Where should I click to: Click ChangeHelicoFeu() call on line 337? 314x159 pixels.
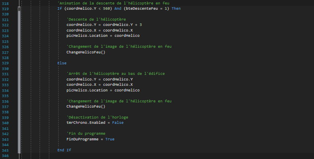click(x=86, y=106)
